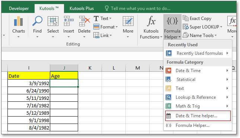Viewport: 240px width, 138px height.
Task: Click the Formula Helper menu entry icon
Action: pos(169,125)
